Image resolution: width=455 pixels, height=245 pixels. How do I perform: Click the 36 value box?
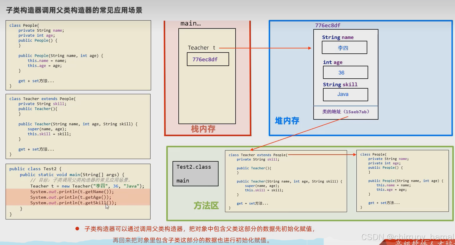point(345,72)
